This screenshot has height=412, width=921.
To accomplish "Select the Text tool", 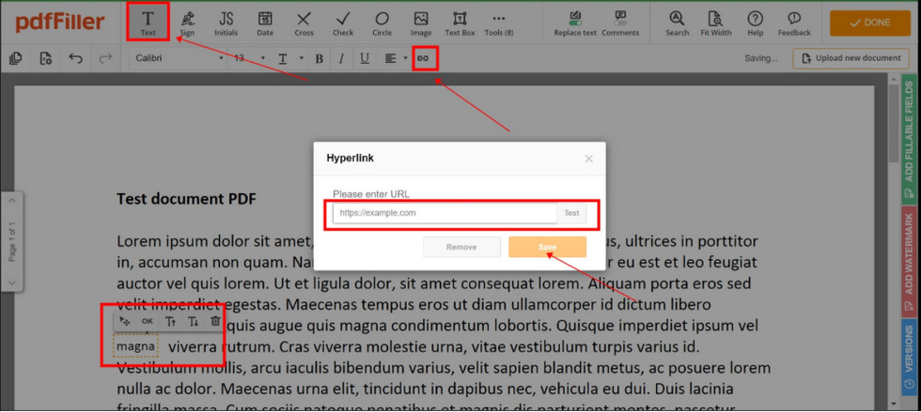I will [148, 23].
